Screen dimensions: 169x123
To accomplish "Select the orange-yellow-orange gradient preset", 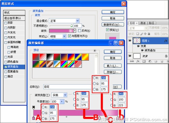I will pyautogui.click(x=85, y=57).
